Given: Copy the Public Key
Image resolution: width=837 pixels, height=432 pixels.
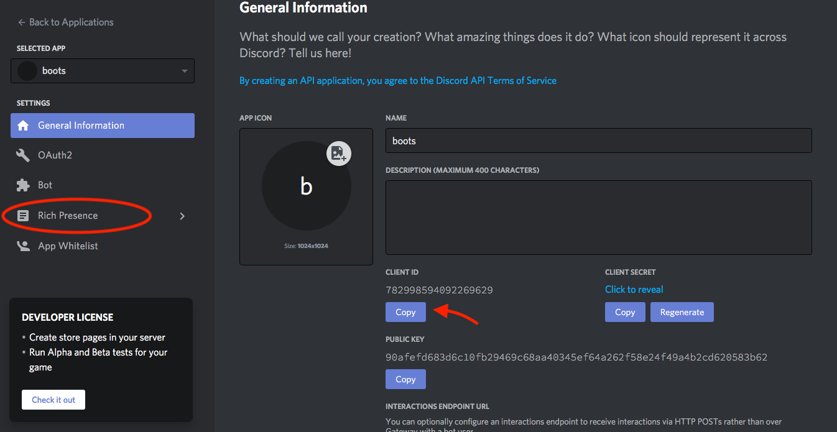Looking at the screenshot, I should tap(405, 379).
